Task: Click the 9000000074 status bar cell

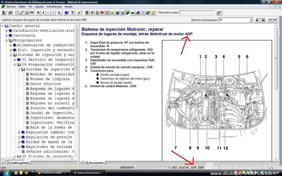Action: (x=127, y=168)
